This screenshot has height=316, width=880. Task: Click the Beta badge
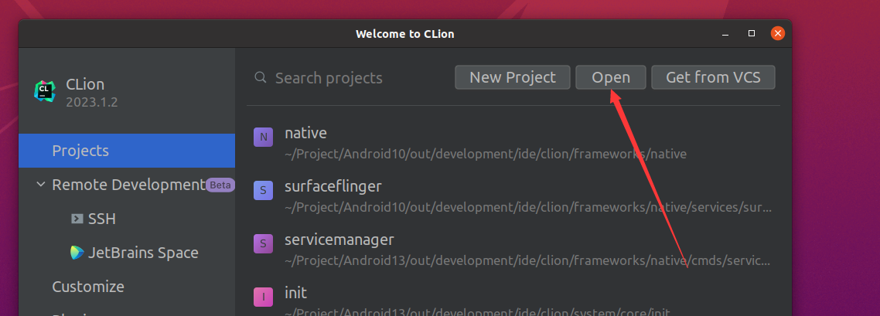pyautogui.click(x=220, y=185)
